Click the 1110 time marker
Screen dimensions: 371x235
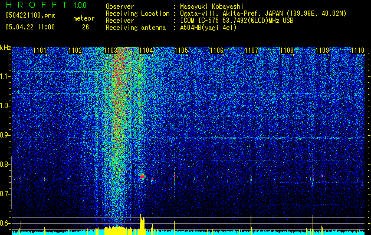point(358,51)
